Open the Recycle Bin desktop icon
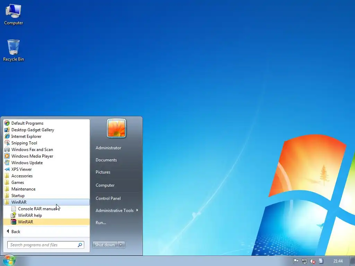355x266 pixels. tap(14, 51)
